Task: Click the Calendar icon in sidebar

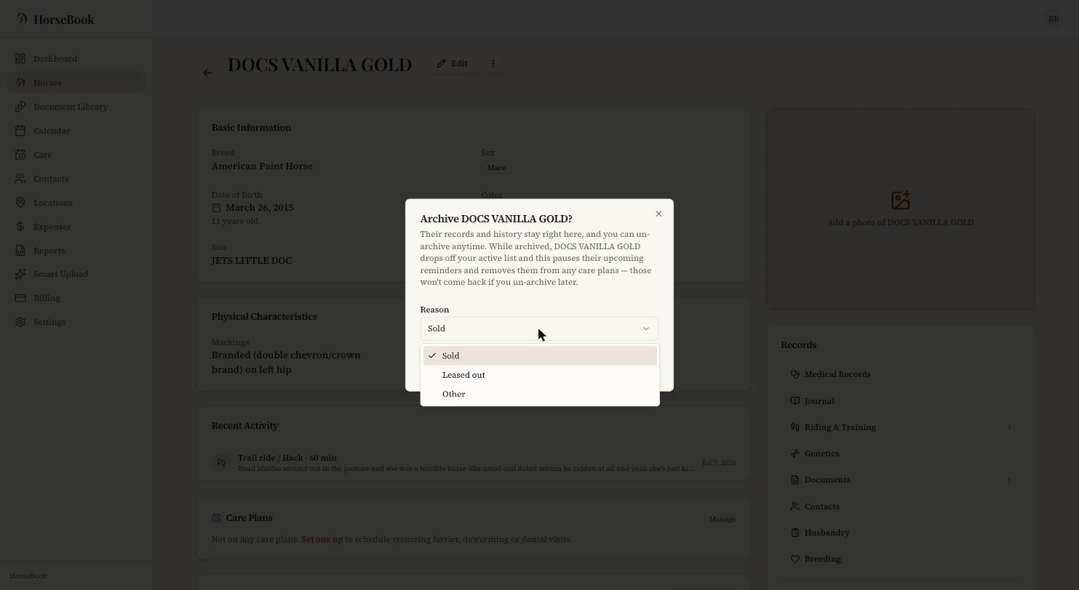Action: pos(20,131)
